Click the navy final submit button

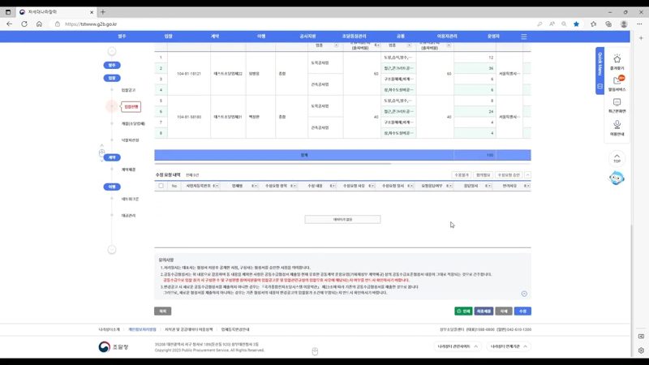pos(484,311)
